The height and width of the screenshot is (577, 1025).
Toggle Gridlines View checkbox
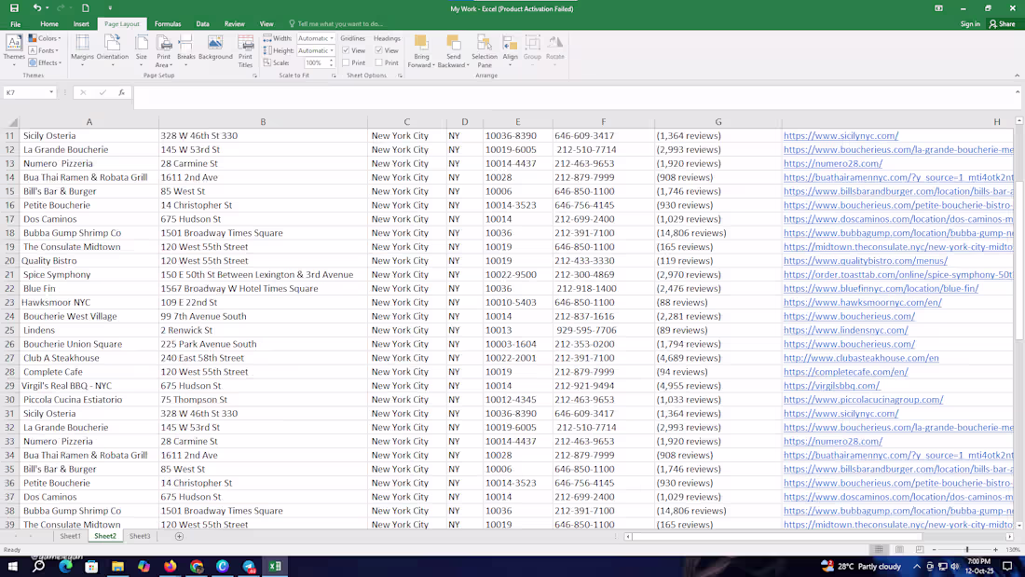click(x=346, y=50)
